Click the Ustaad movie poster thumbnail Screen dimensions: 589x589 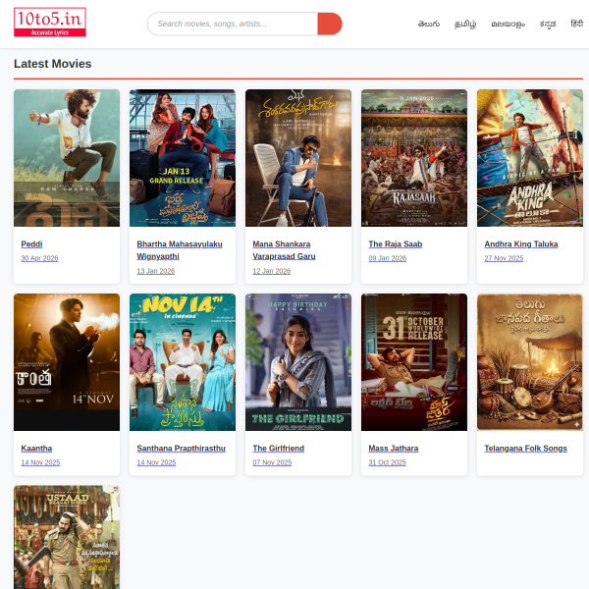pyautogui.click(x=67, y=537)
